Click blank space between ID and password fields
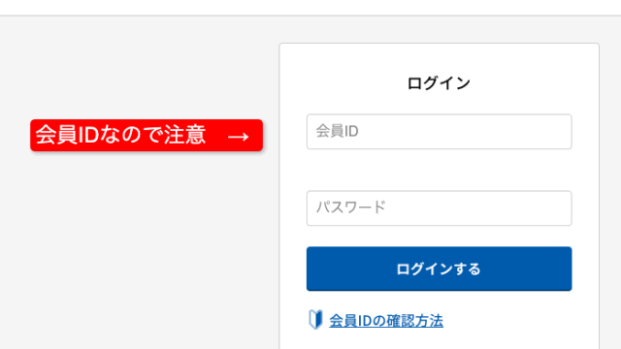Image resolution: width=621 pixels, height=349 pixels. tap(439, 171)
